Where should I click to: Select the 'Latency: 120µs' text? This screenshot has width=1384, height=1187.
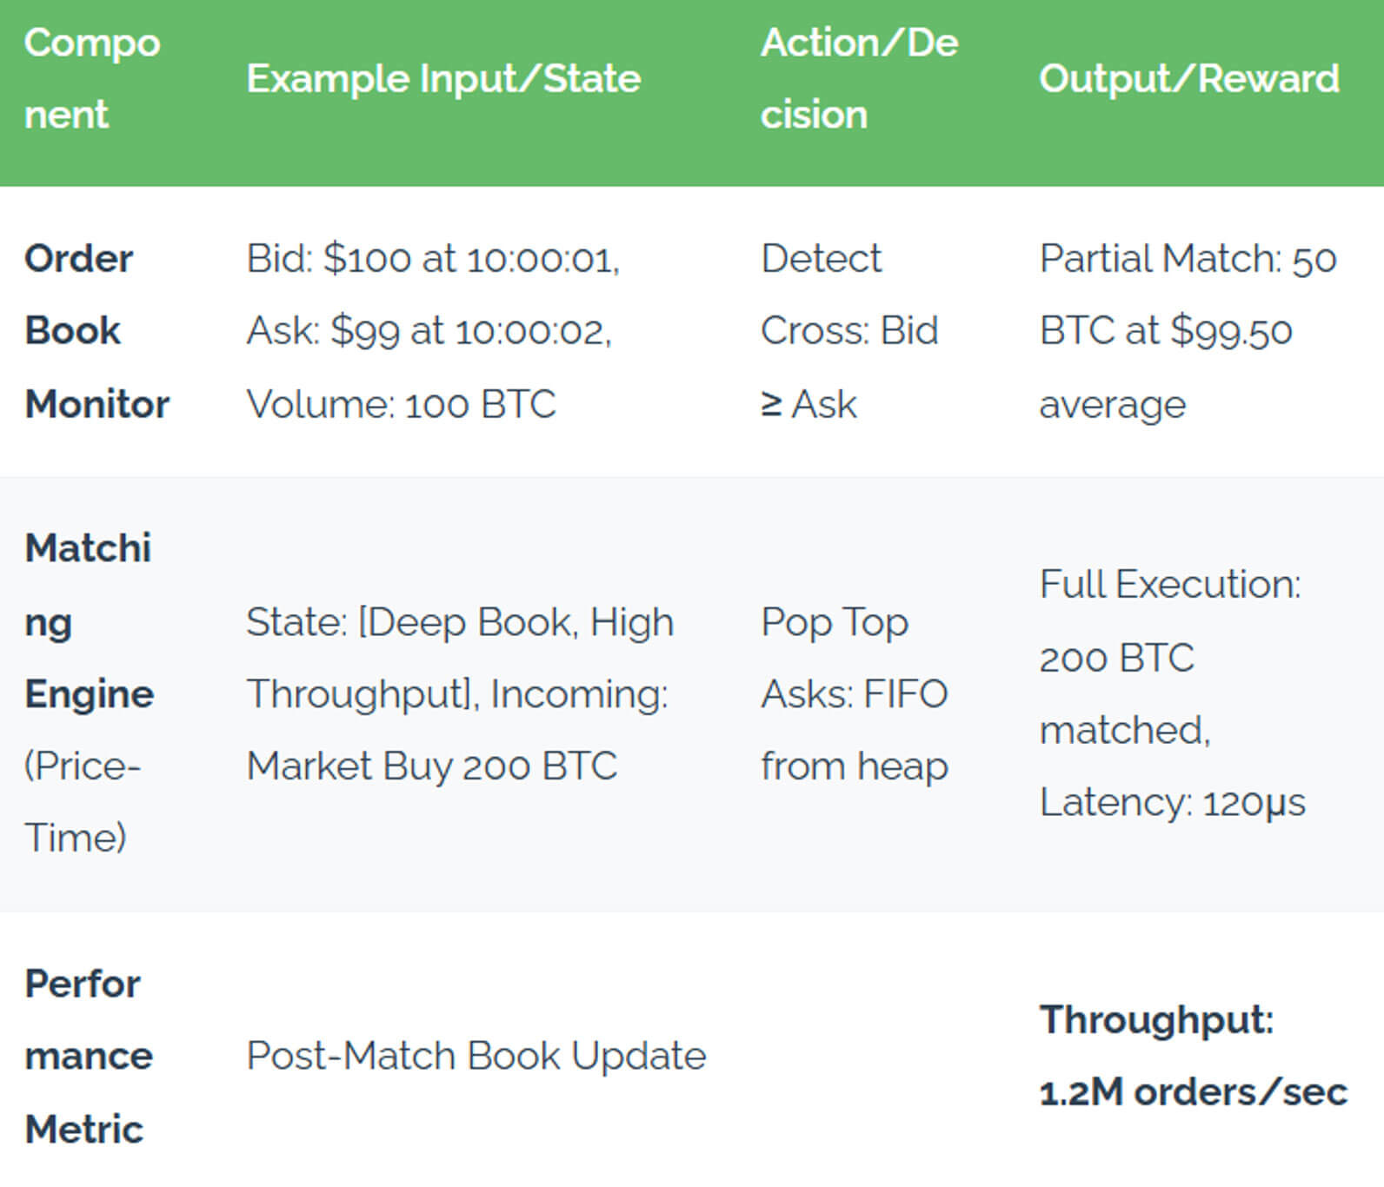point(1172,803)
